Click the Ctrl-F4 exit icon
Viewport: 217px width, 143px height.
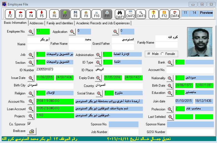click(175, 14)
